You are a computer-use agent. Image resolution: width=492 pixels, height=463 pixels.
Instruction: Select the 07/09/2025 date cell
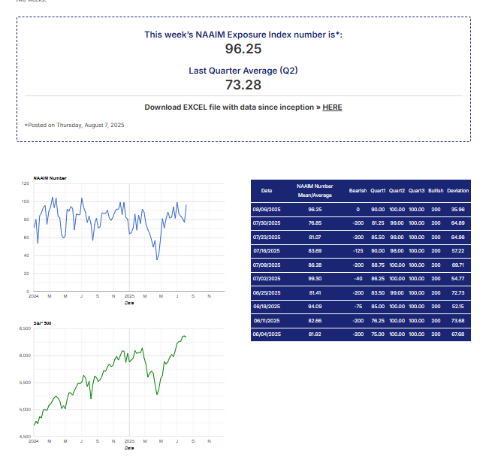coord(267,265)
